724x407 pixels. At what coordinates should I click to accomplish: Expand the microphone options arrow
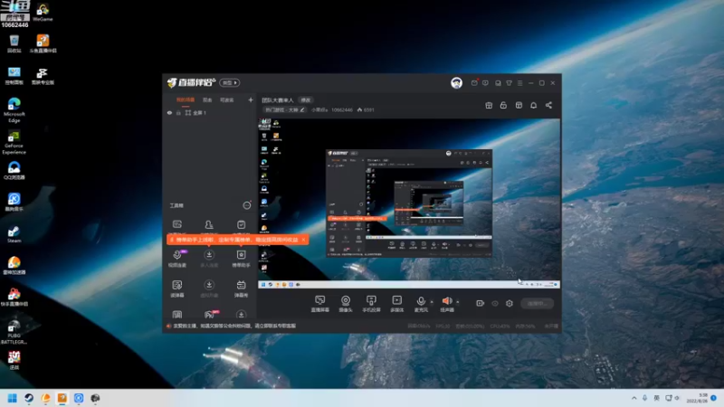[432, 302]
